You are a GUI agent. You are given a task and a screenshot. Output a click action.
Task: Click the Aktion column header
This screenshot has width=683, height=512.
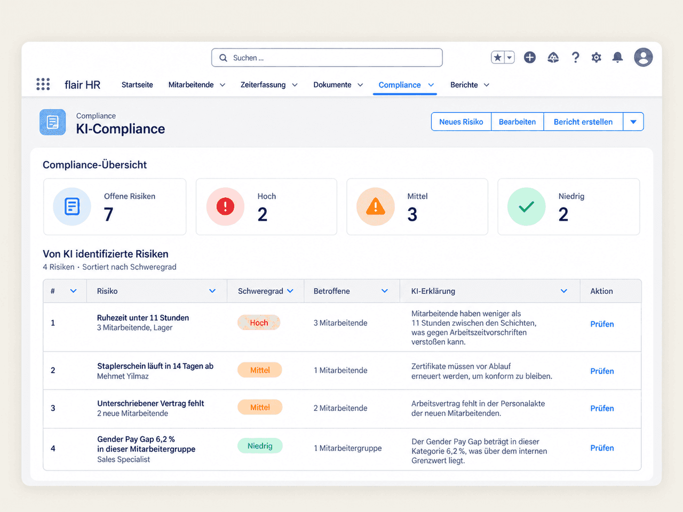tap(601, 291)
